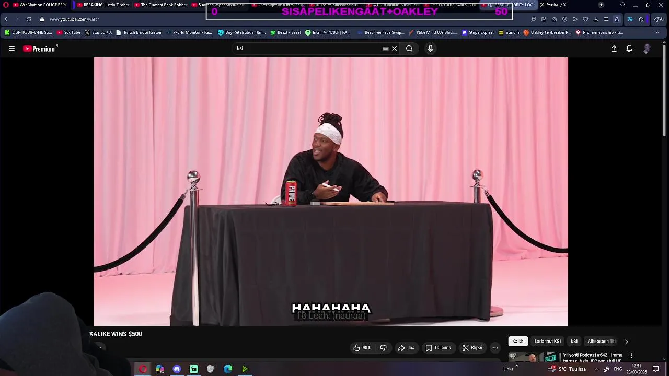Select the 'KSI' filter chip
This screenshot has width=669, height=376.
(x=574, y=341)
